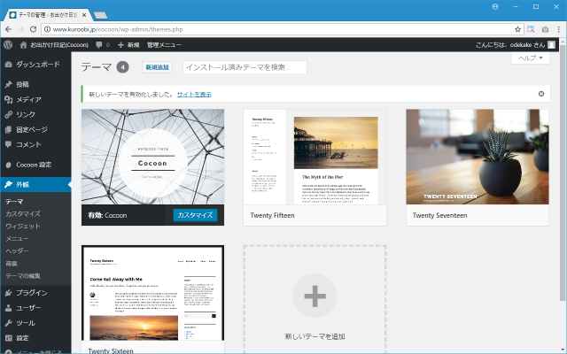The image size is (567, 354).
Task: Open Cocoon 設定 in the sidebar
Action: 35,165
